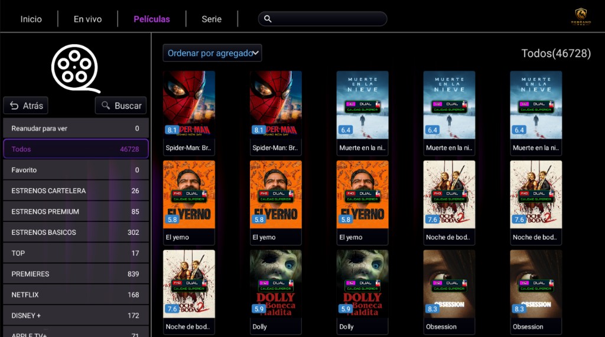This screenshot has height=337, width=605.
Task: Click the 172 count beside DISNEY +
Action: (133, 315)
